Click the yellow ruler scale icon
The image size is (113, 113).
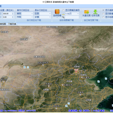click(63, 14)
